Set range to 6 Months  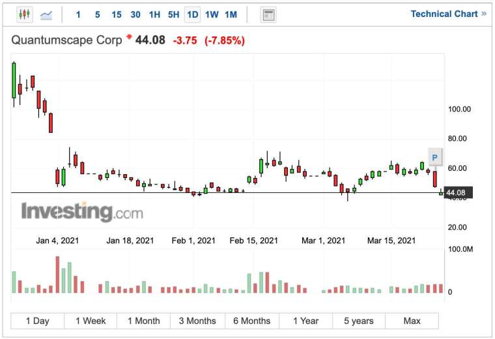[252, 321]
